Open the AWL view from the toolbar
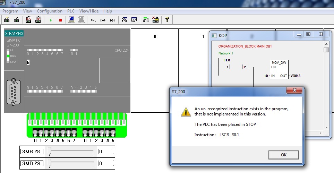Viewport: 334px width, 173px height. click(93, 20)
